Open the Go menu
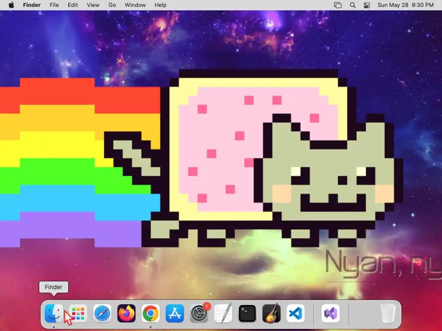Viewport: 442px width, 331px height. pyautogui.click(x=112, y=5)
